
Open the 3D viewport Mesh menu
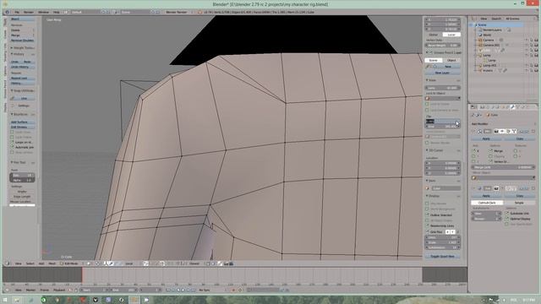52,263
